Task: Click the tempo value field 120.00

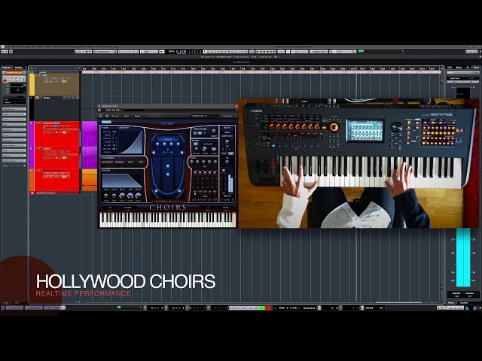Action: (370, 308)
